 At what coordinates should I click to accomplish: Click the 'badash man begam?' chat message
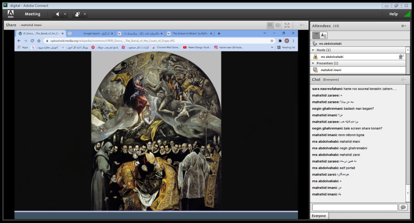click(343, 108)
